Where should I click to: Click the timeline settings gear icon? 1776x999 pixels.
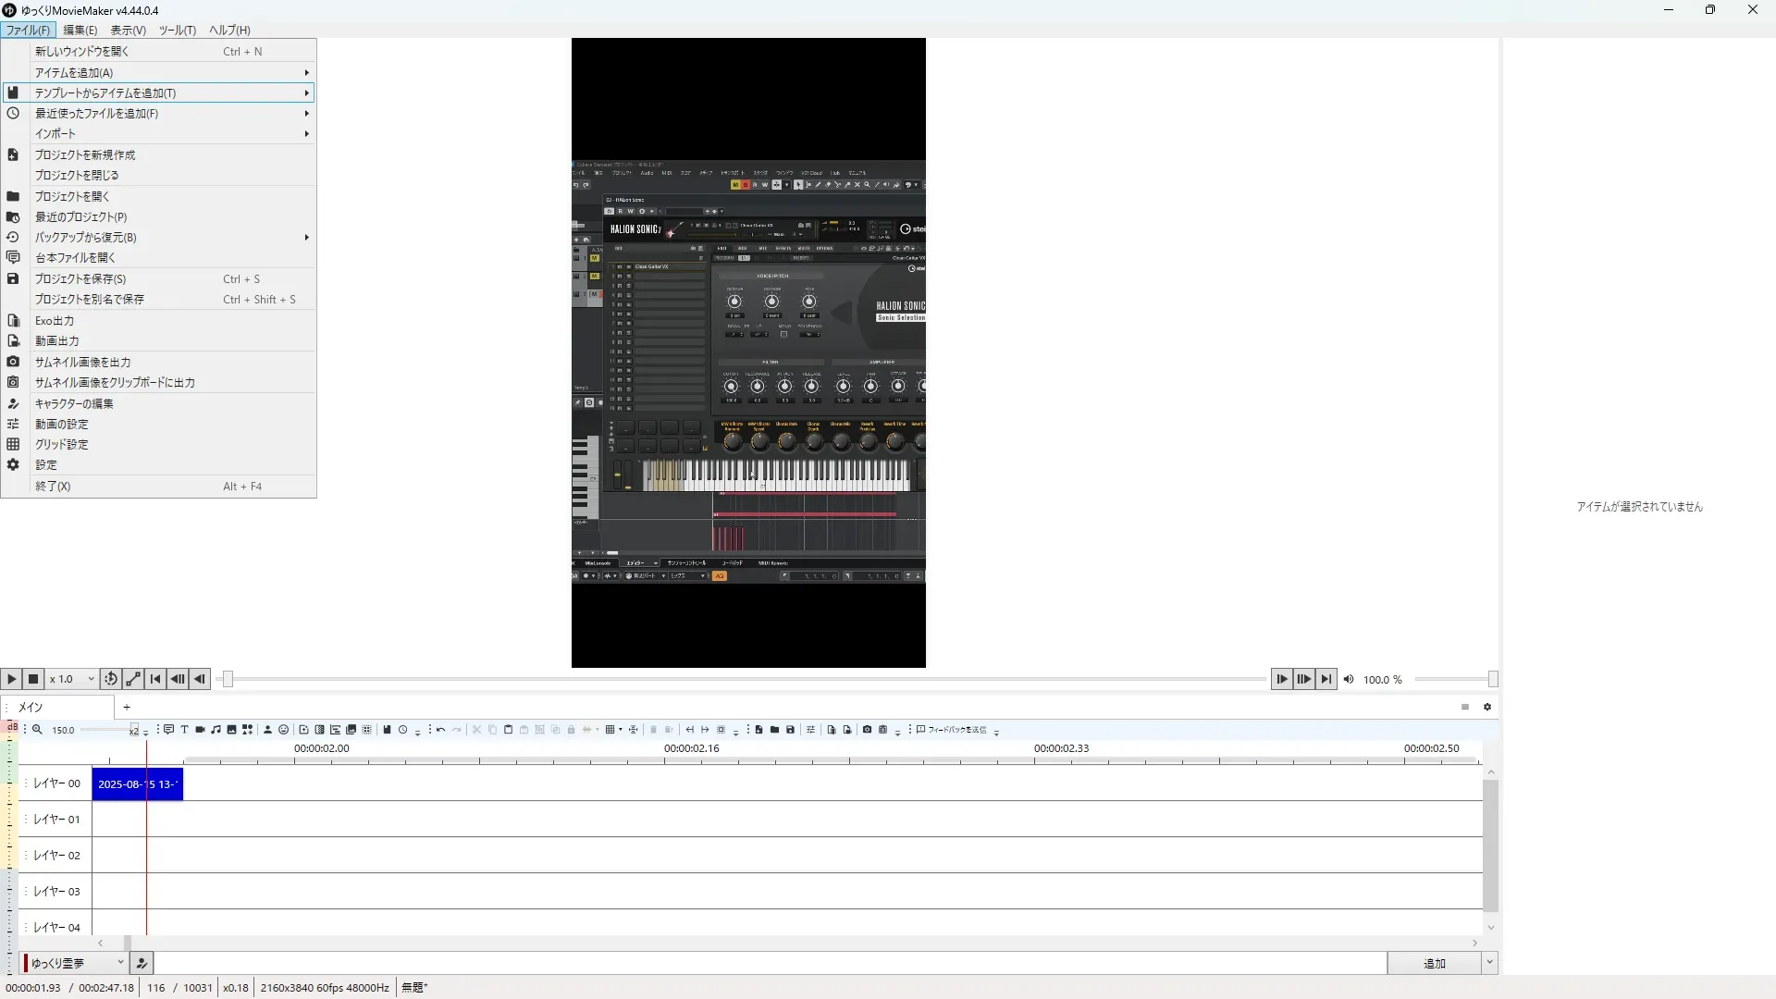click(x=1487, y=707)
